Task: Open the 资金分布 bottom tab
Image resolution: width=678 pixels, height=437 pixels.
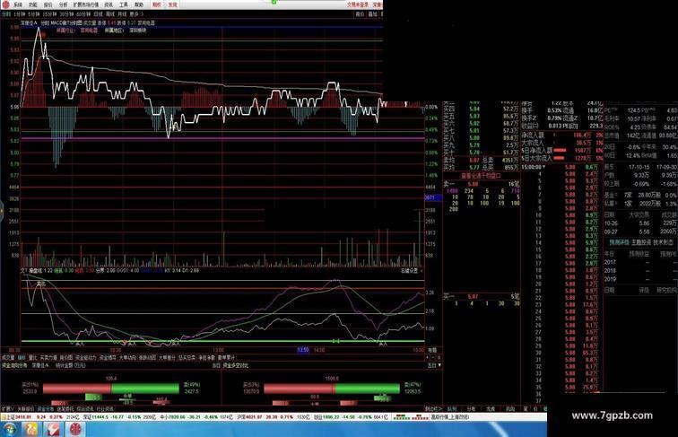Action: click(x=46, y=408)
